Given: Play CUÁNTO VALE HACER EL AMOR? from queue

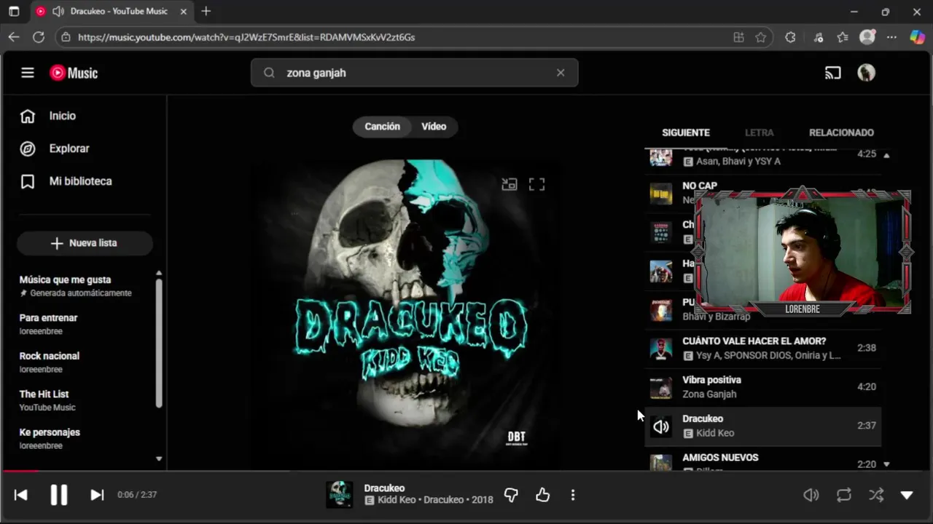Looking at the screenshot, I should [762, 348].
